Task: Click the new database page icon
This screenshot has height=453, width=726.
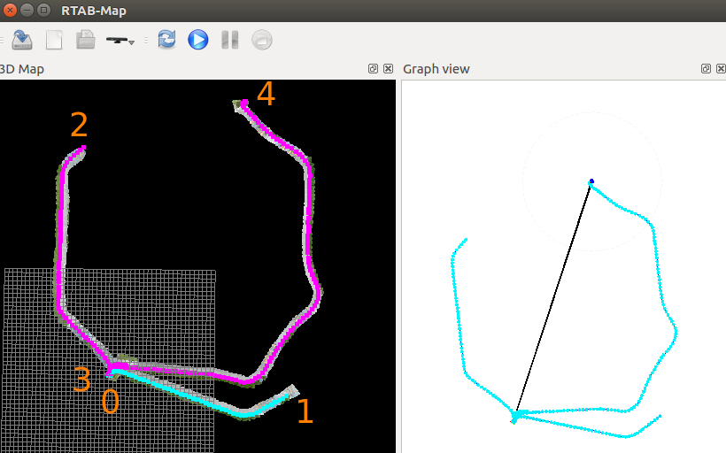Action: click(55, 40)
